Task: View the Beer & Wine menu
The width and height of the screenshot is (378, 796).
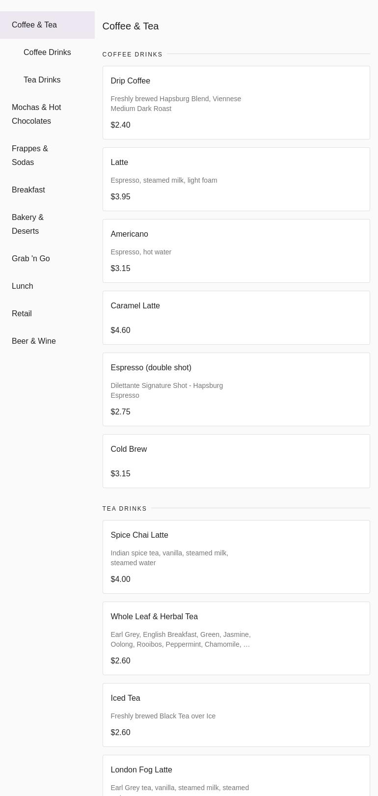Action: click(x=34, y=341)
